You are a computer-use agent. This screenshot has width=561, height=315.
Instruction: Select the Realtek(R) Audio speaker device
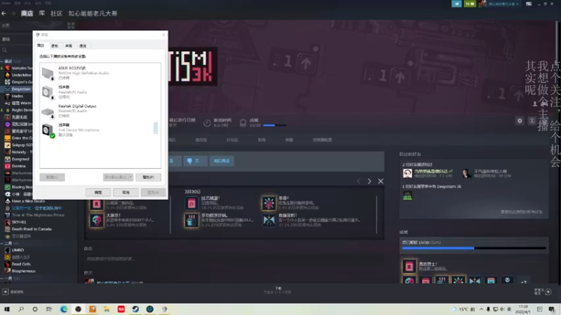coord(100,92)
